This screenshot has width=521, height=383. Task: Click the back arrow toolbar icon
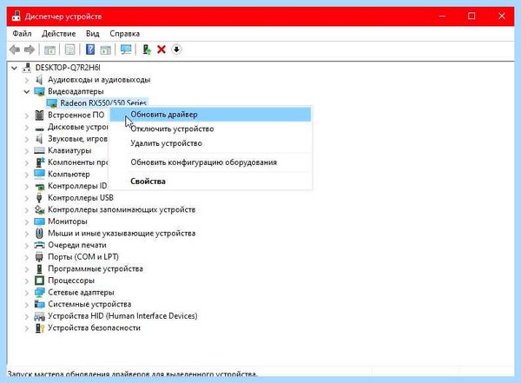(15, 50)
